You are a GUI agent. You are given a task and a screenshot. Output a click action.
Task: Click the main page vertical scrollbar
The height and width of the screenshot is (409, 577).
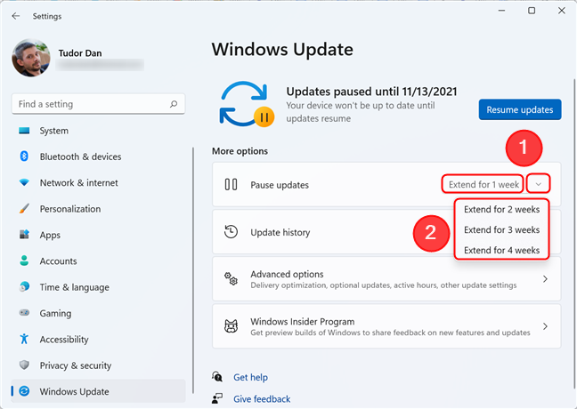[573, 233]
